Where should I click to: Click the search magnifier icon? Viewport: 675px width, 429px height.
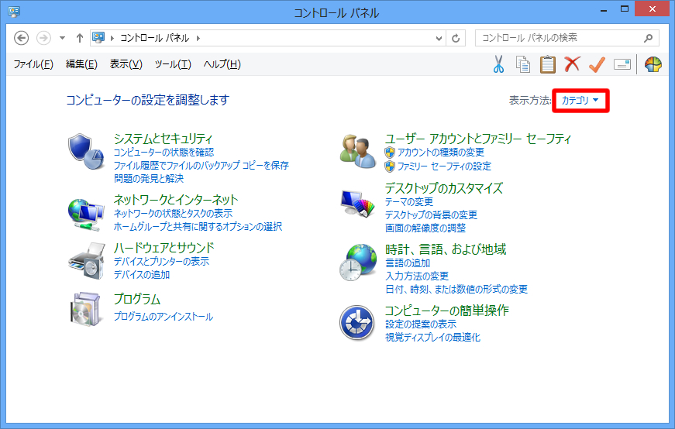(648, 38)
